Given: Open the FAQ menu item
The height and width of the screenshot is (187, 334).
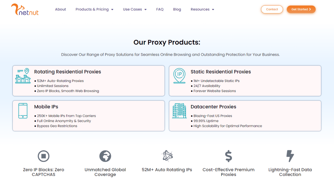Looking at the screenshot, I should 160,9.
